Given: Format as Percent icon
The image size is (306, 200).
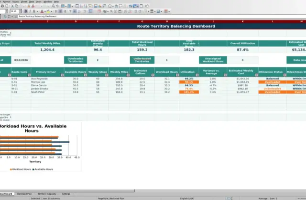Looking at the screenshot, I should point(111,11).
